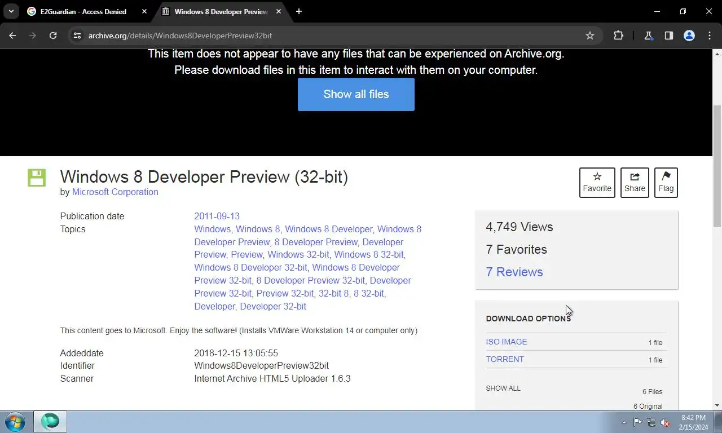The height and width of the screenshot is (433, 722).
Task: Show hidden system tray icons
Action: coord(624,422)
